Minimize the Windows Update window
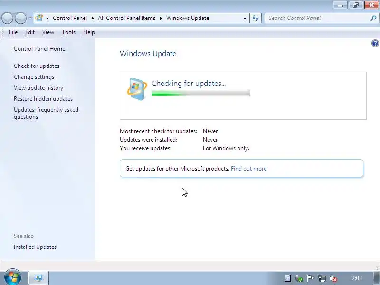Screen dimensions: 380x285 pos(340,5)
